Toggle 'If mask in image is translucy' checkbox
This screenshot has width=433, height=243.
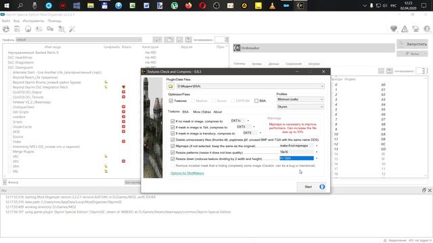tap(173, 134)
